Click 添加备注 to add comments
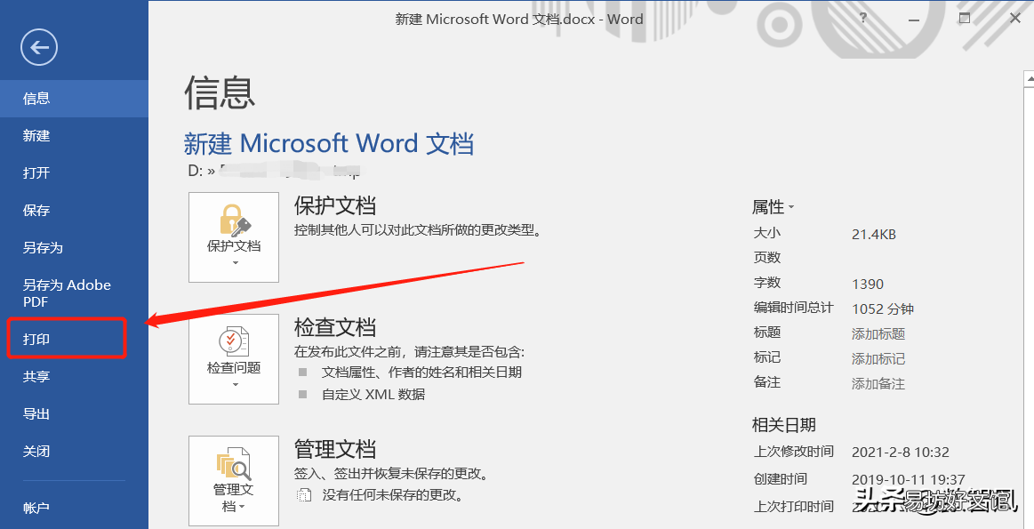The height and width of the screenshot is (529, 1034). [878, 384]
